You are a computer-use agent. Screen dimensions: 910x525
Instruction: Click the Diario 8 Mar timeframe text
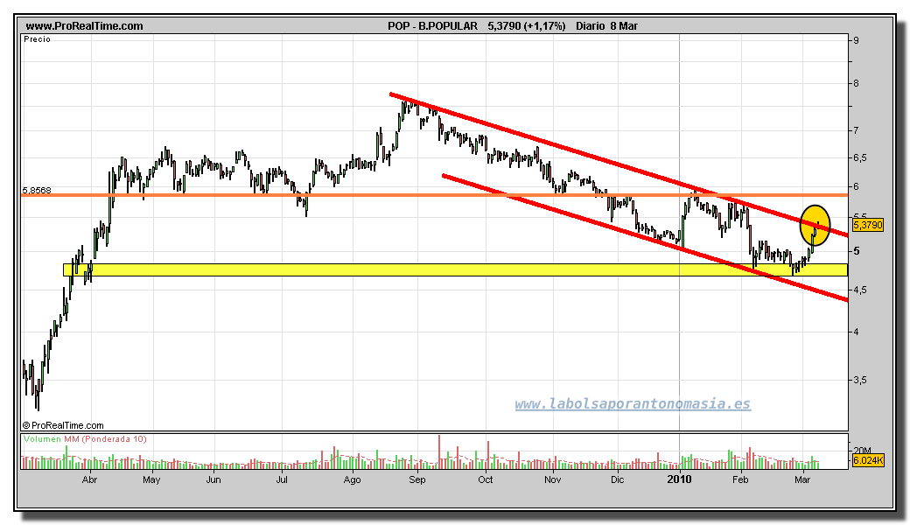(x=606, y=26)
